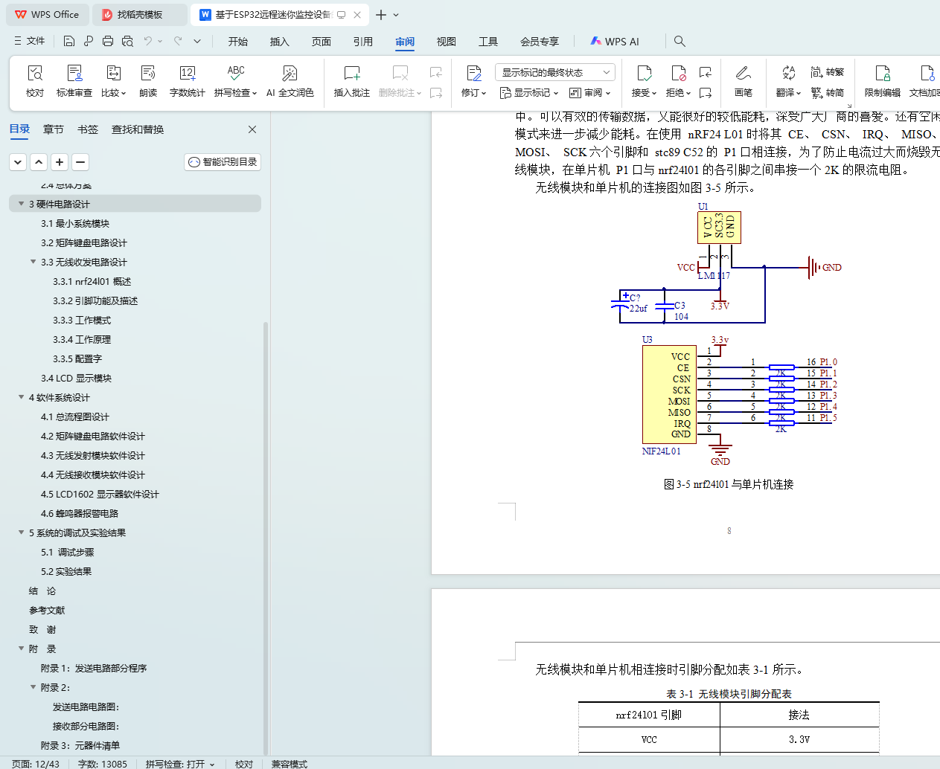Viewport: 940px width, 769px height.
Task: Open the 文件 menu
Action: pos(30,41)
